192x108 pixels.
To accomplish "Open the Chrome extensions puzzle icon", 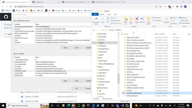I will (177, 7).
